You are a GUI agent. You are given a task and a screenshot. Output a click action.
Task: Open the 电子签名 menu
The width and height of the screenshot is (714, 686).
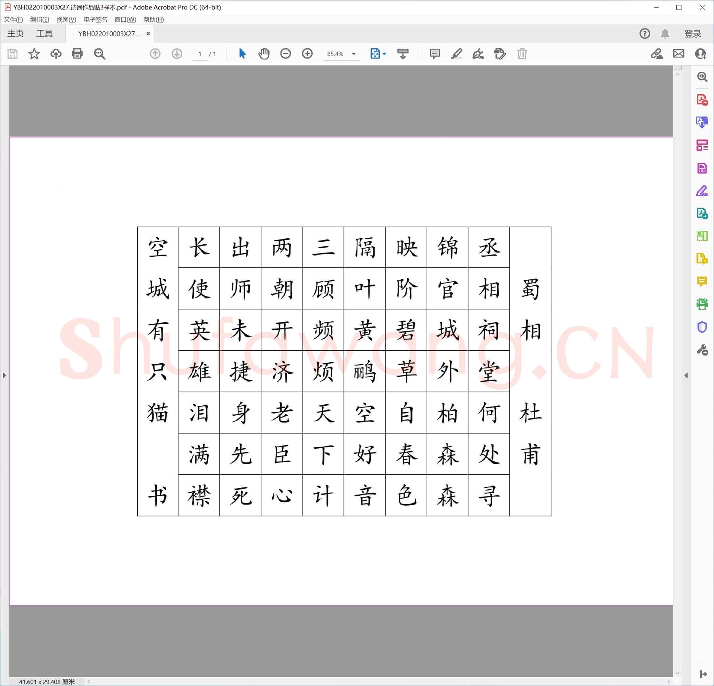(x=95, y=19)
